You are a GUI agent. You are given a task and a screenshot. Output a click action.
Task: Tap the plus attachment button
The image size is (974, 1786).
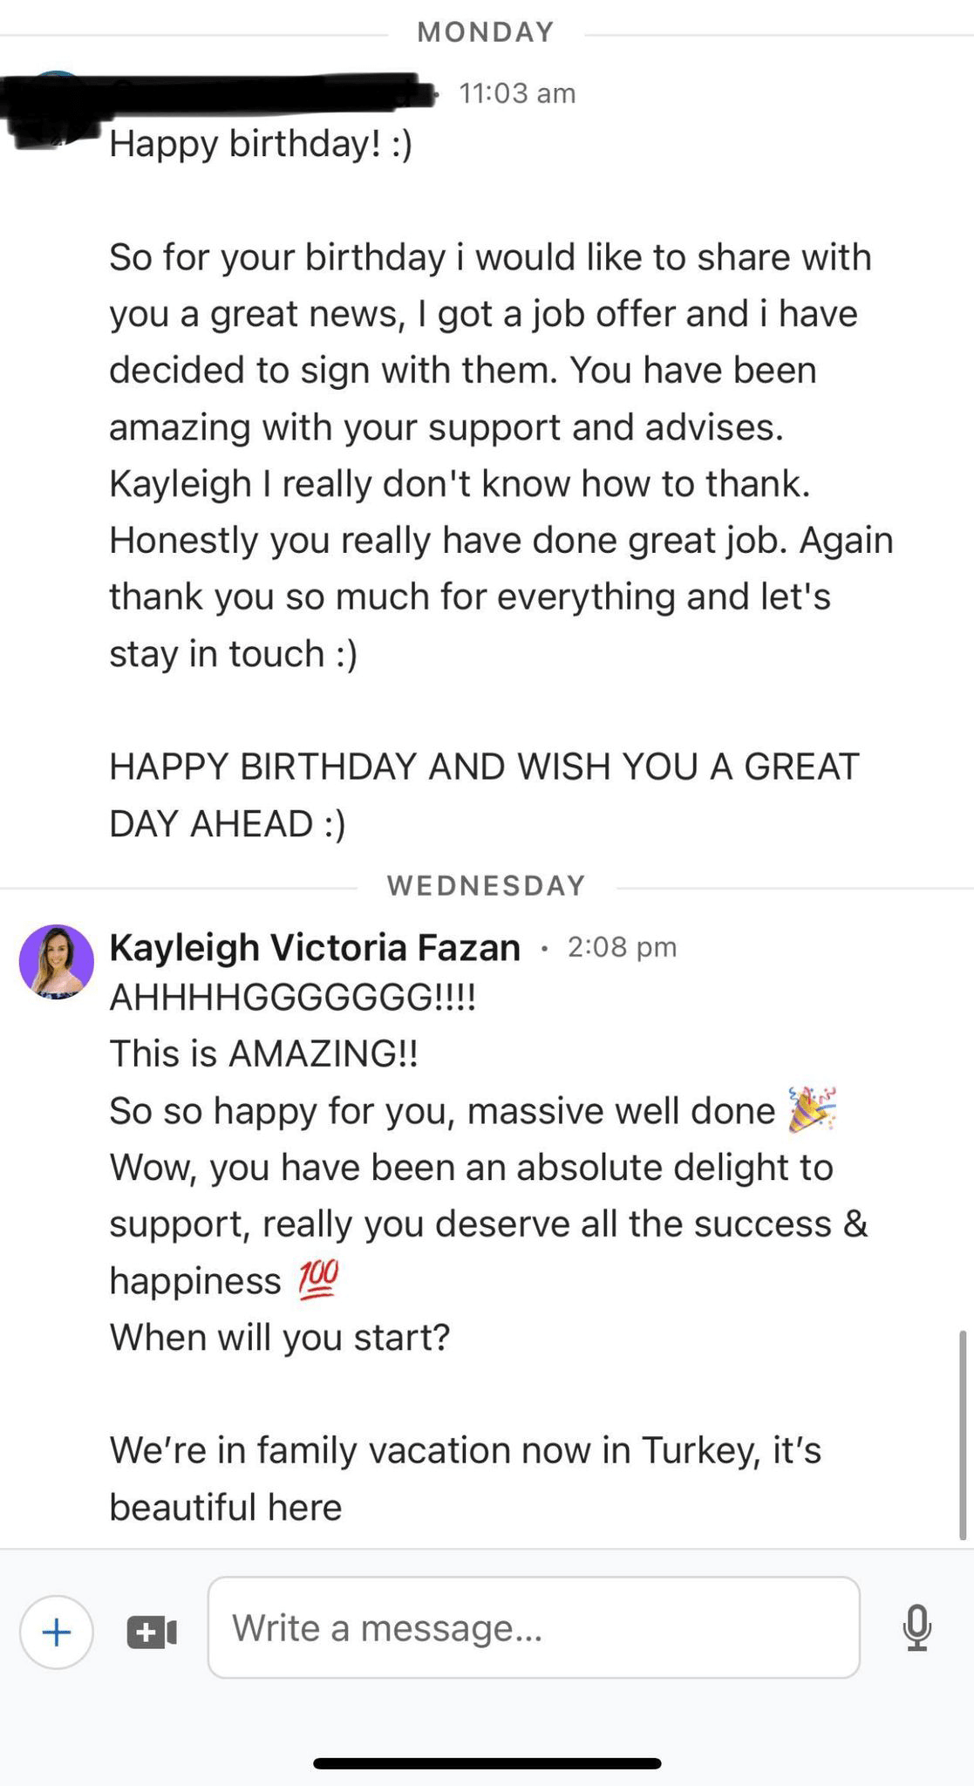tap(57, 1632)
